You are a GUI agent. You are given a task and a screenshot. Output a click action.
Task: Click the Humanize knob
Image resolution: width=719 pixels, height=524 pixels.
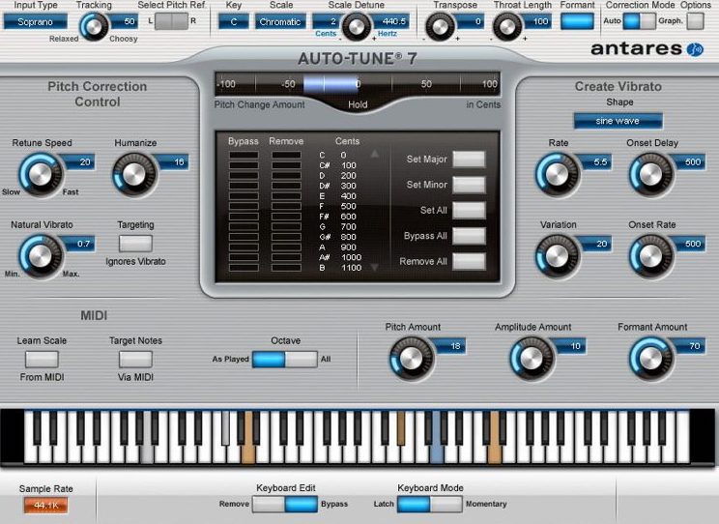point(134,175)
